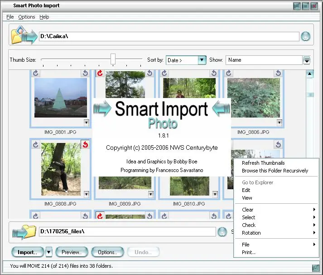The image size is (323, 275).
Task: Open the Import button arrow menu
Action: [48, 252]
